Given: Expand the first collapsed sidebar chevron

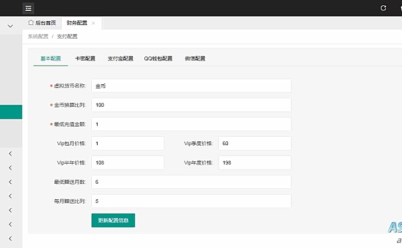Looking at the screenshot, I should [x=10, y=154].
